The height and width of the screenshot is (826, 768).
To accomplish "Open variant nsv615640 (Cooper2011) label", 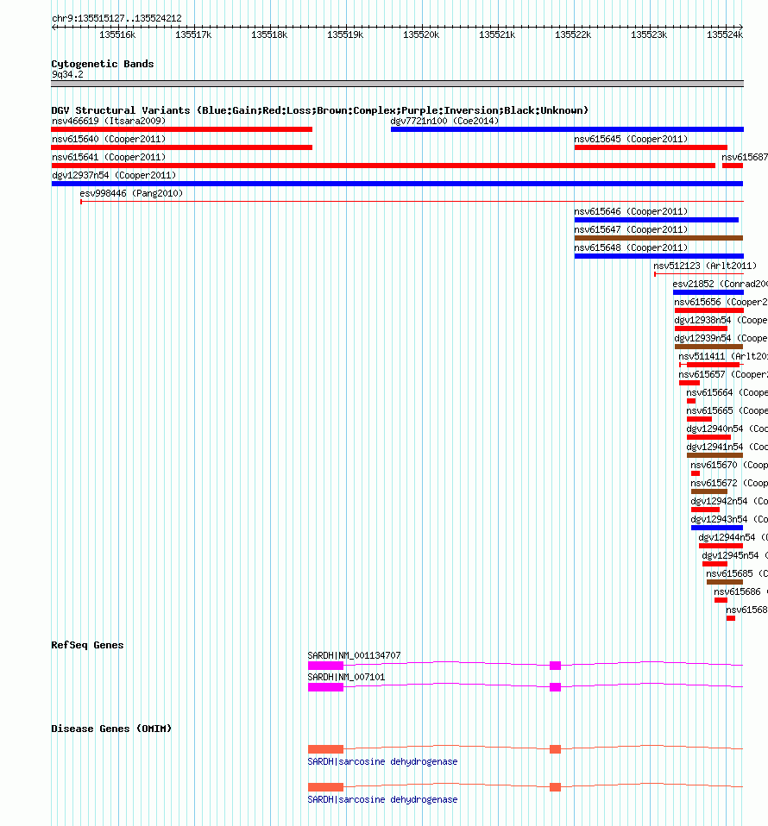I will 109,139.
